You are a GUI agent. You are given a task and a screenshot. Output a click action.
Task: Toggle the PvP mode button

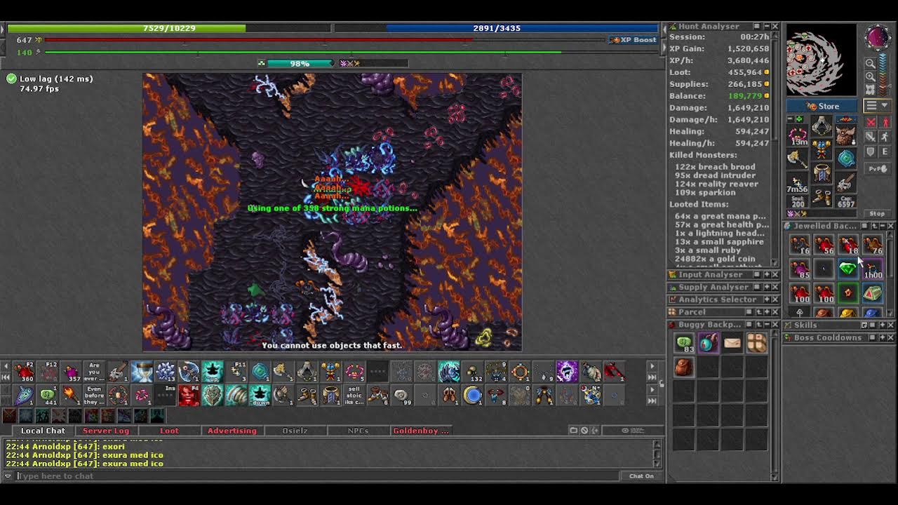coord(878,168)
